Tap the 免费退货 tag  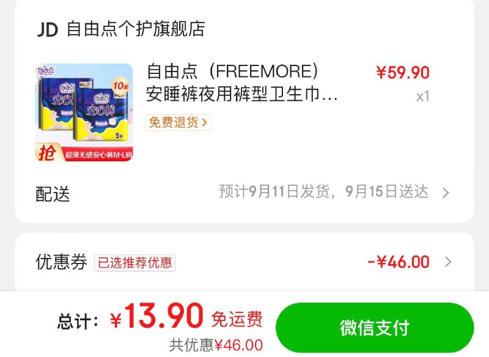coord(178,122)
